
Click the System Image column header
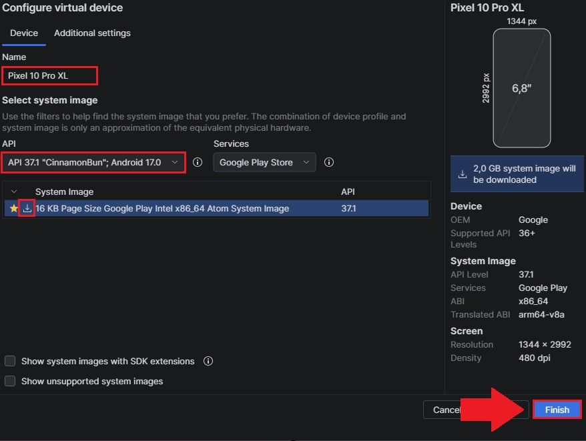[64, 191]
